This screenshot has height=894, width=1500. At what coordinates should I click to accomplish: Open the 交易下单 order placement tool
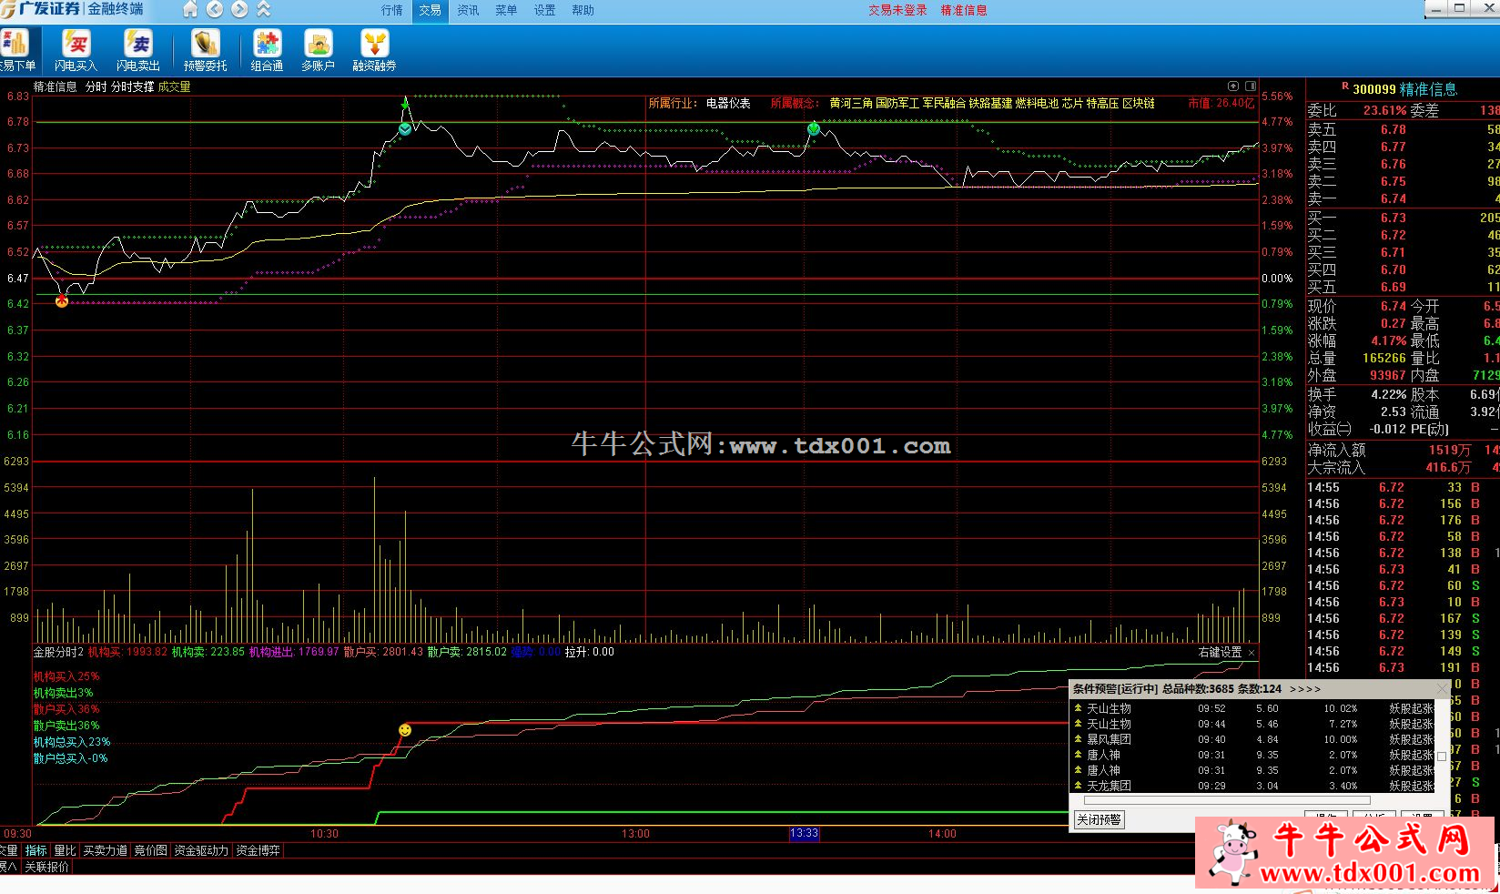(x=16, y=50)
